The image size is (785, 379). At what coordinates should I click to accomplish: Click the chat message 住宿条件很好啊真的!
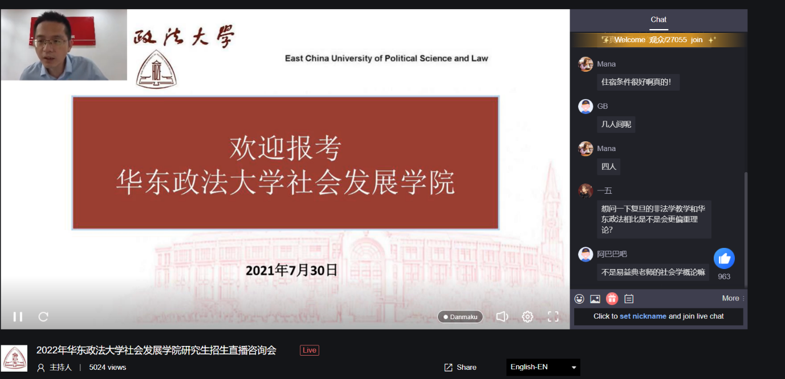(638, 82)
